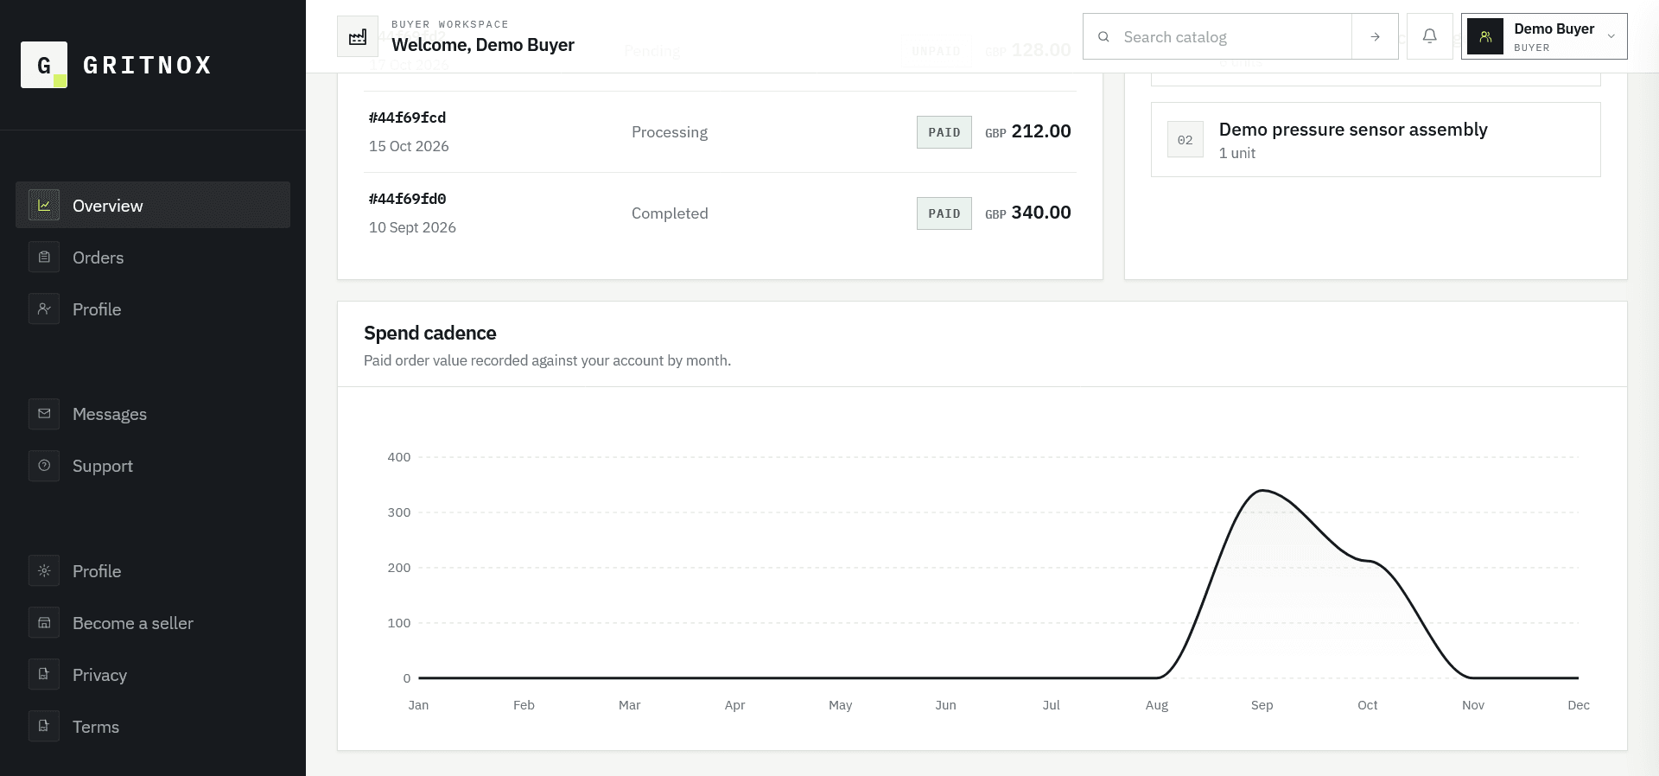This screenshot has width=1659, height=776.
Task: Click the Completed status text
Action: tap(670, 213)
